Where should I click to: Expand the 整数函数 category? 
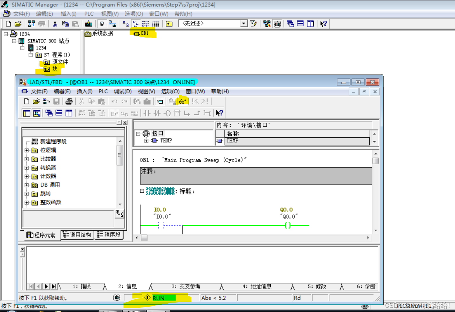click(27, 202)
